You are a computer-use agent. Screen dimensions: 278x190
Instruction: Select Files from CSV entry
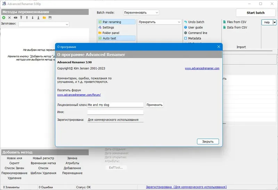point(237,22)
